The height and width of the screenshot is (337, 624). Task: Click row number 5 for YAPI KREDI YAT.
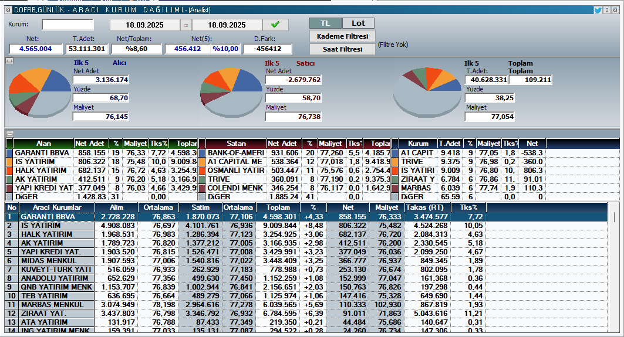point(12,252)
